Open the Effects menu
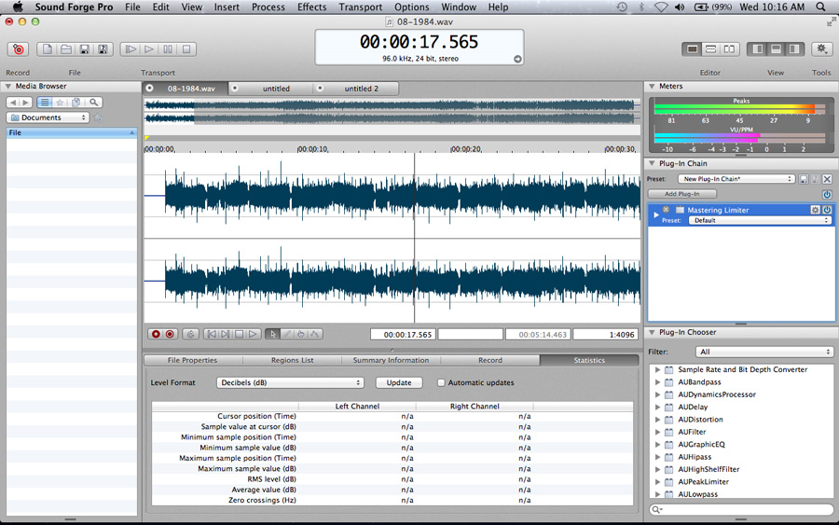839x525 pixels. [311, 7]
